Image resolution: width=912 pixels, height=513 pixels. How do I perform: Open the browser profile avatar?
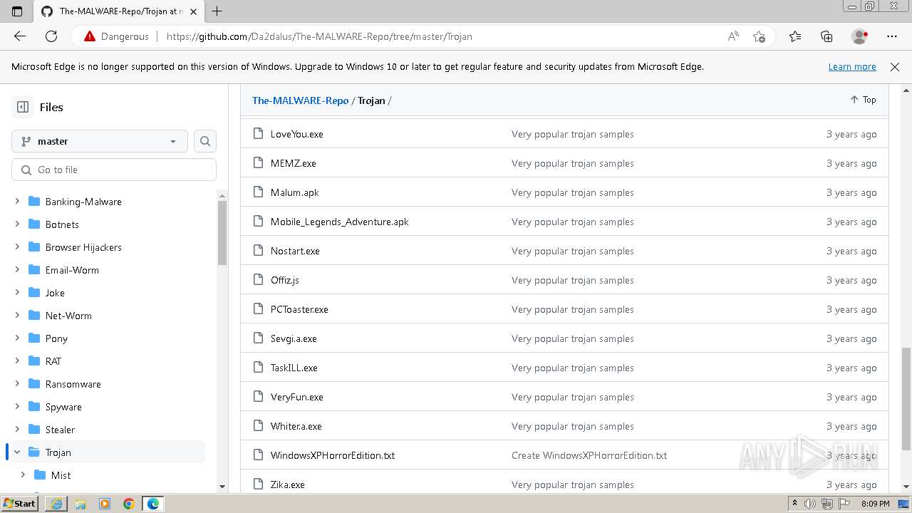coord(859,36)
